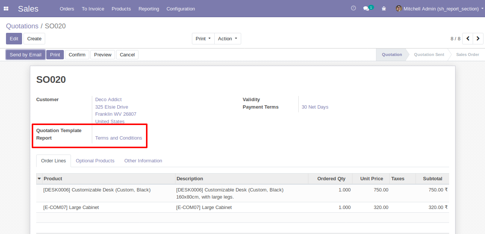The width and height of the screenshot is (485, 234).
Task: Select the Quotation status stage
Action: [x=392, y=54]
